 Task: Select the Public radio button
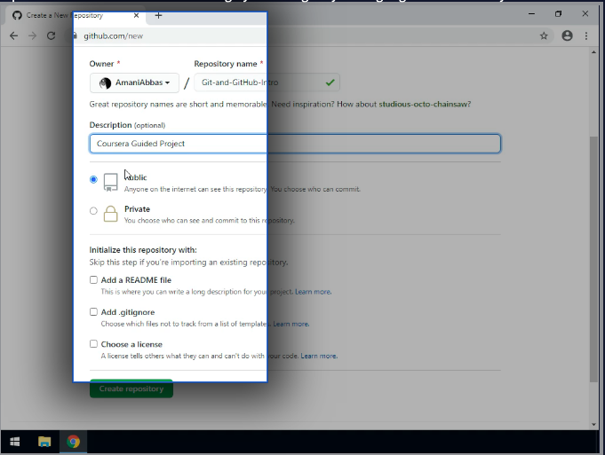[93, 179]
